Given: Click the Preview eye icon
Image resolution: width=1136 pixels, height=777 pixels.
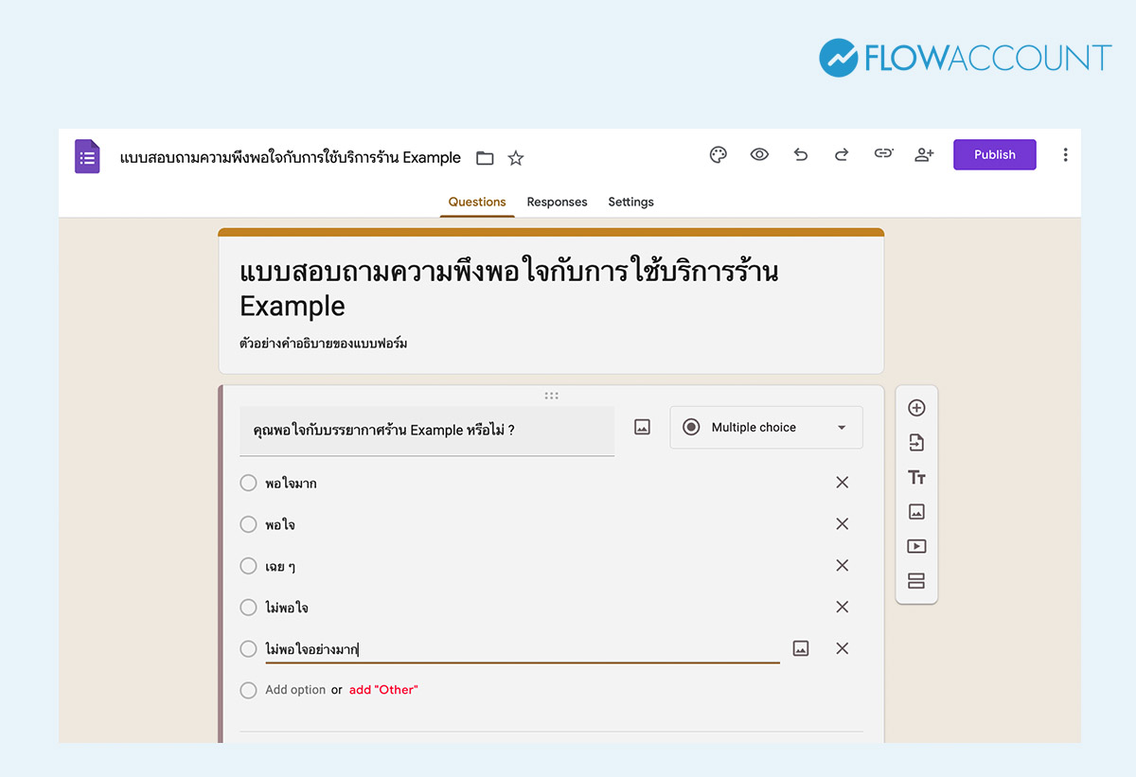Looking at the screenshot, I should click(759, 154).
